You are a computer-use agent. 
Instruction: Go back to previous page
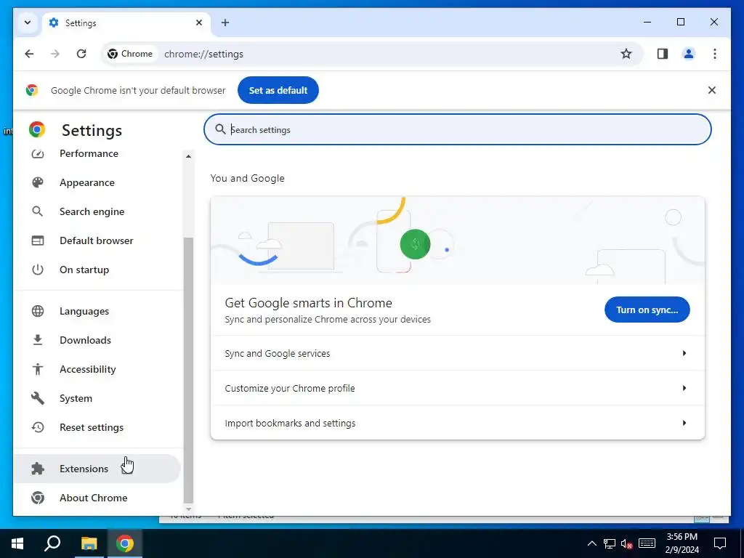pos(29,54)
